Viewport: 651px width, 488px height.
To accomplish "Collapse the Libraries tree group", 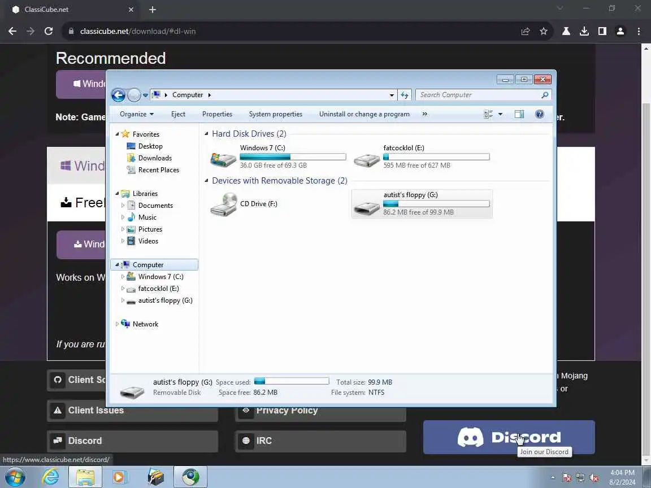I will [117, 193].
